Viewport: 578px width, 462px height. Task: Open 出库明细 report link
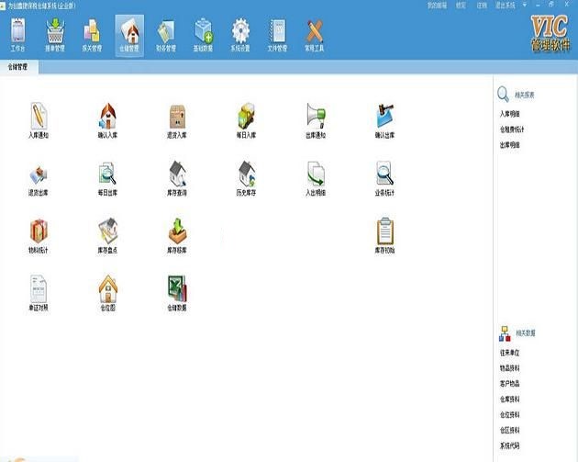coord(510,145)
